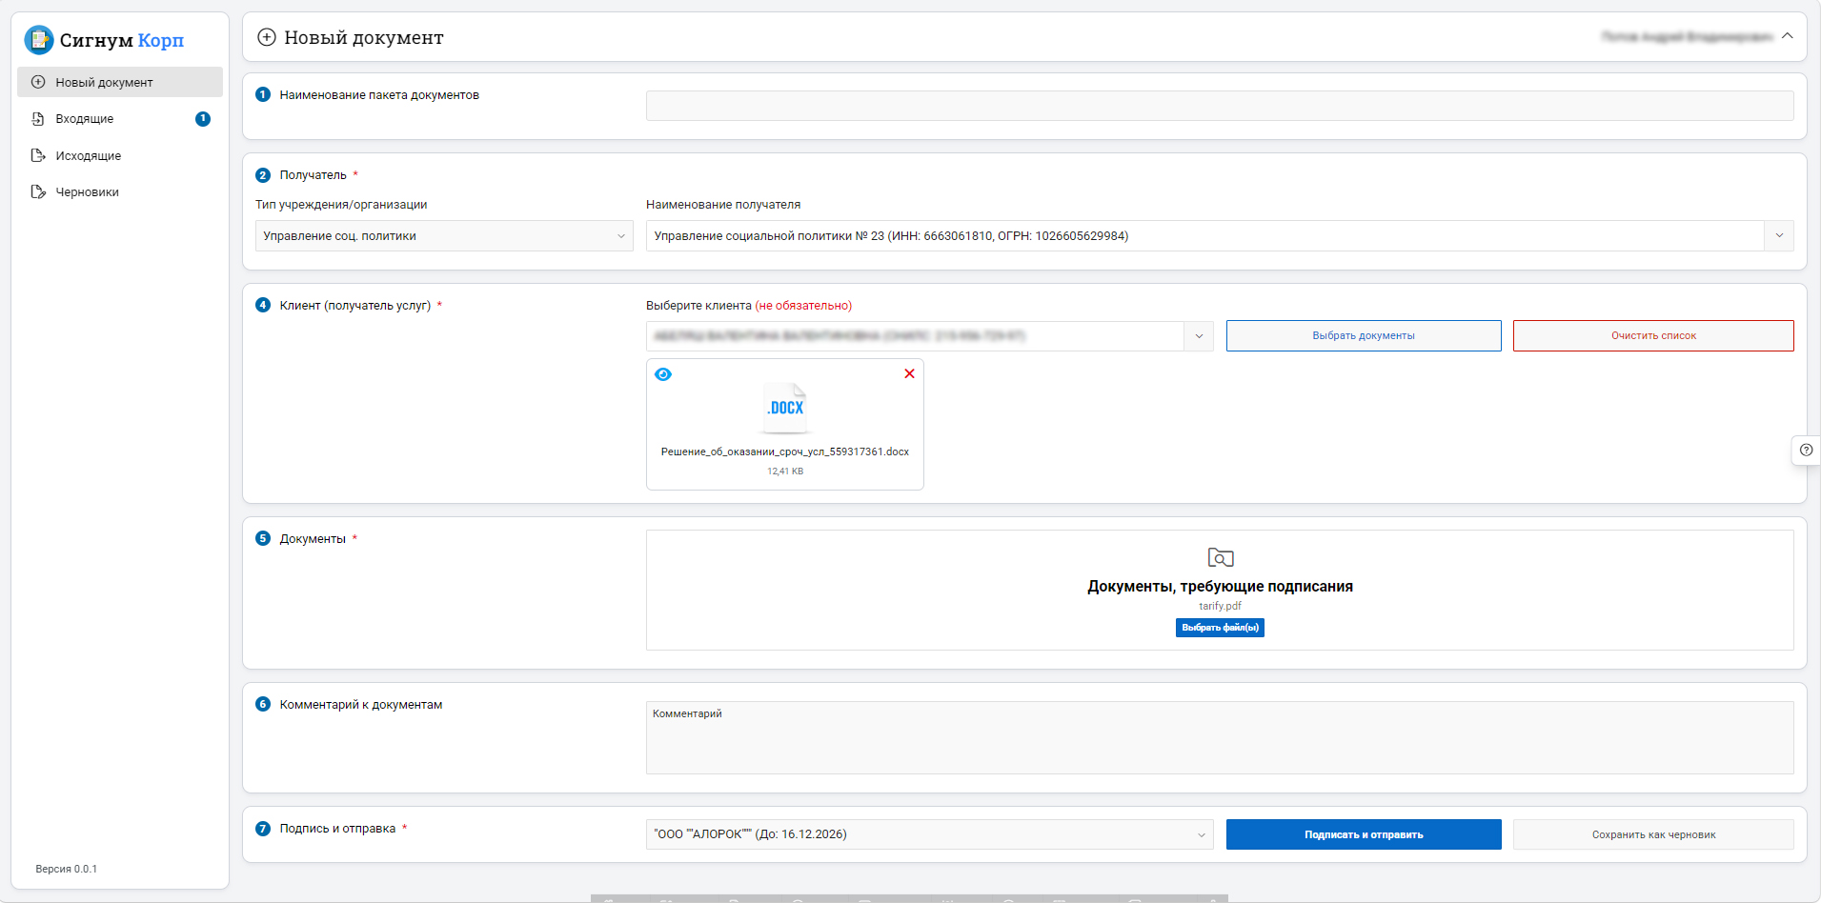Image resolution: width=1821 pixels, height=903 pixels.
Task: Open the signing certificate dropdown
Action: click(930, 834)
